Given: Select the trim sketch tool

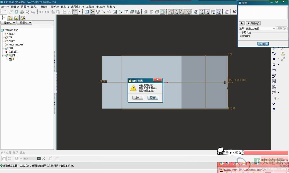Looking at the screenshot, I should (274, 92).
